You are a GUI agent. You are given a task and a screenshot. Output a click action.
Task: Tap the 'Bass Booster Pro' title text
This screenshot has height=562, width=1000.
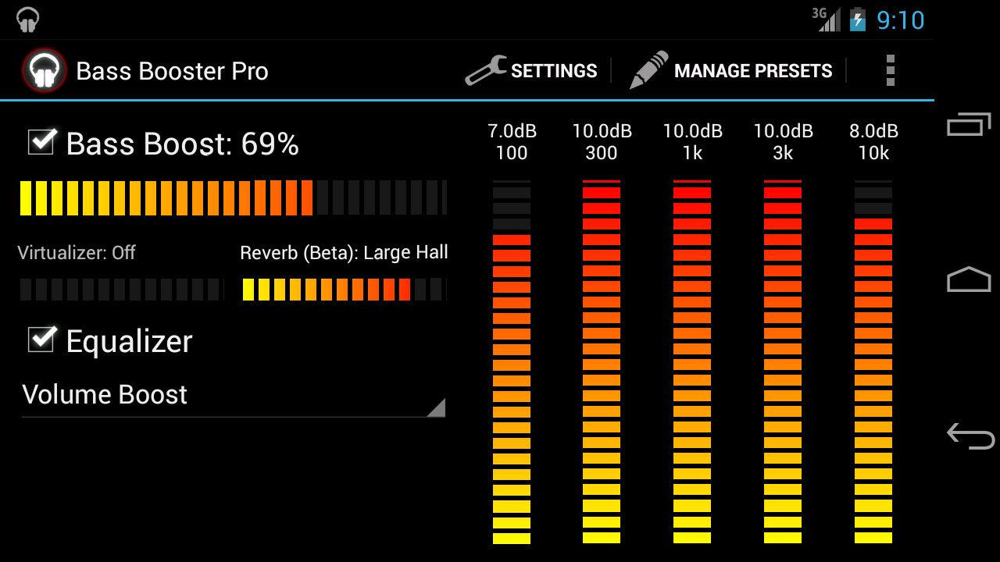[x=172, y=71]
